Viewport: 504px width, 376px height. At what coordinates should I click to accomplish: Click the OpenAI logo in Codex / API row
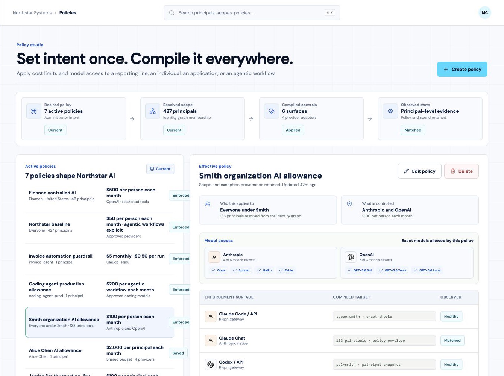click(211, 365)
